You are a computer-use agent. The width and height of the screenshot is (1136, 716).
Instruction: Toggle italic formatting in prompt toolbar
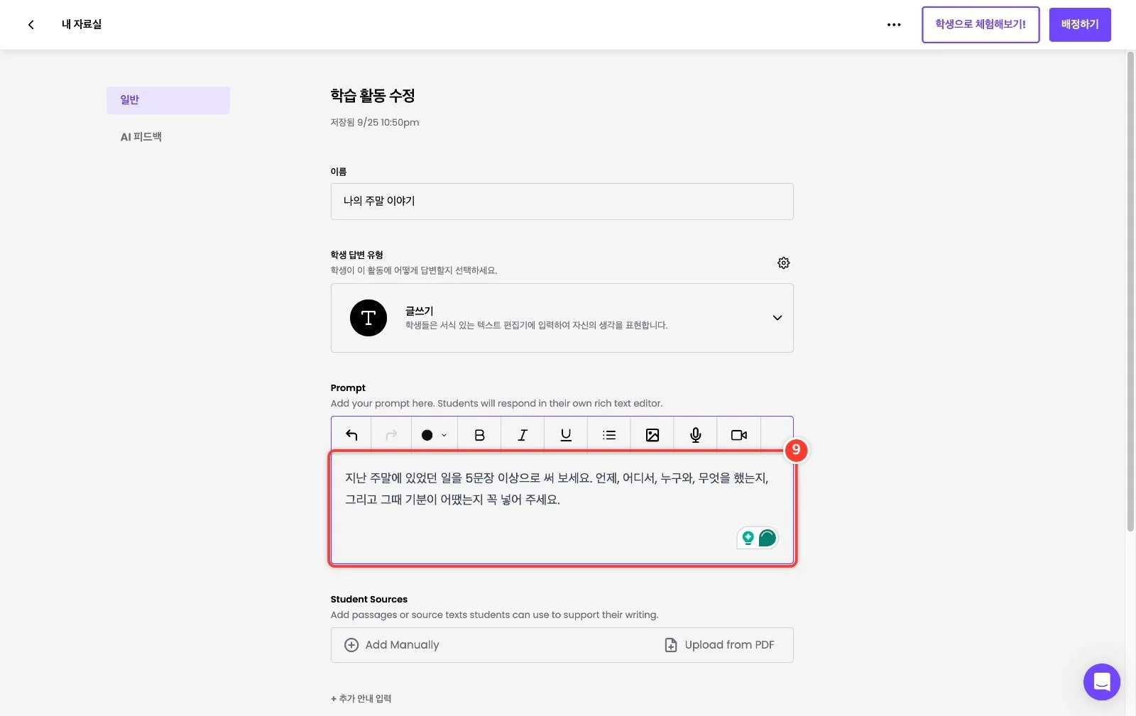pyautogui.click(x=523, y=435)
